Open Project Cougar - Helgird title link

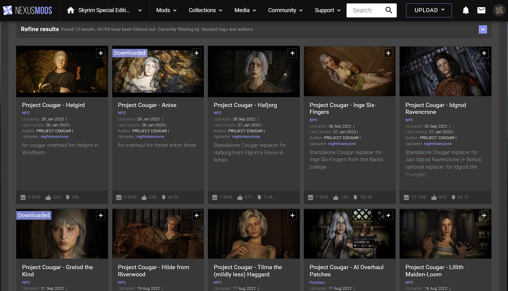pos(53,105)
